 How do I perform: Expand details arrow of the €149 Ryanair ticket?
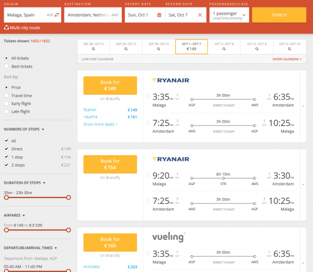303,106
